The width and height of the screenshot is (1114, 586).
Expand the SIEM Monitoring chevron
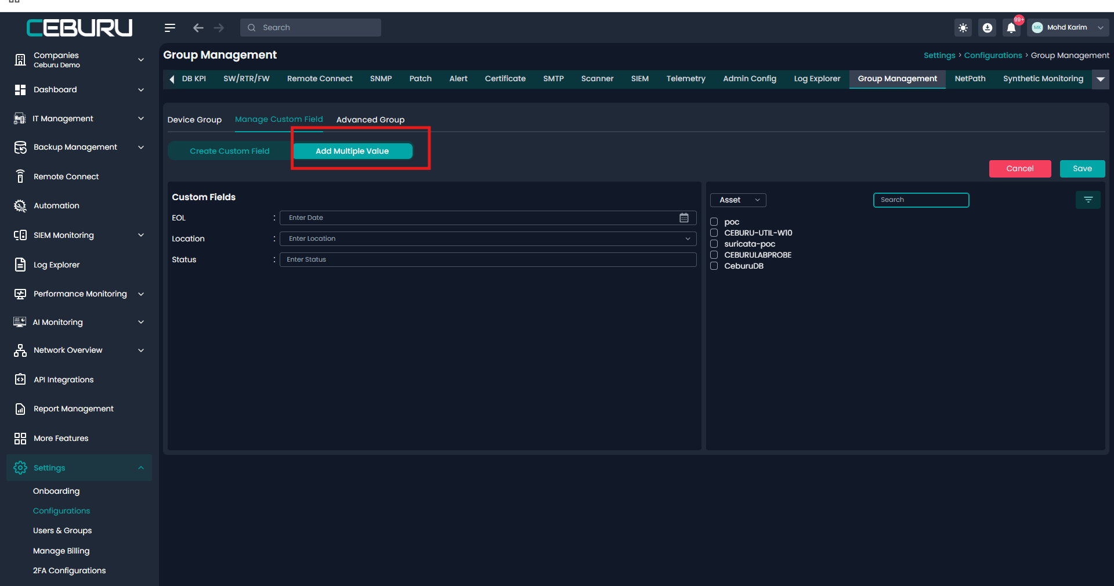coord(141,235)
